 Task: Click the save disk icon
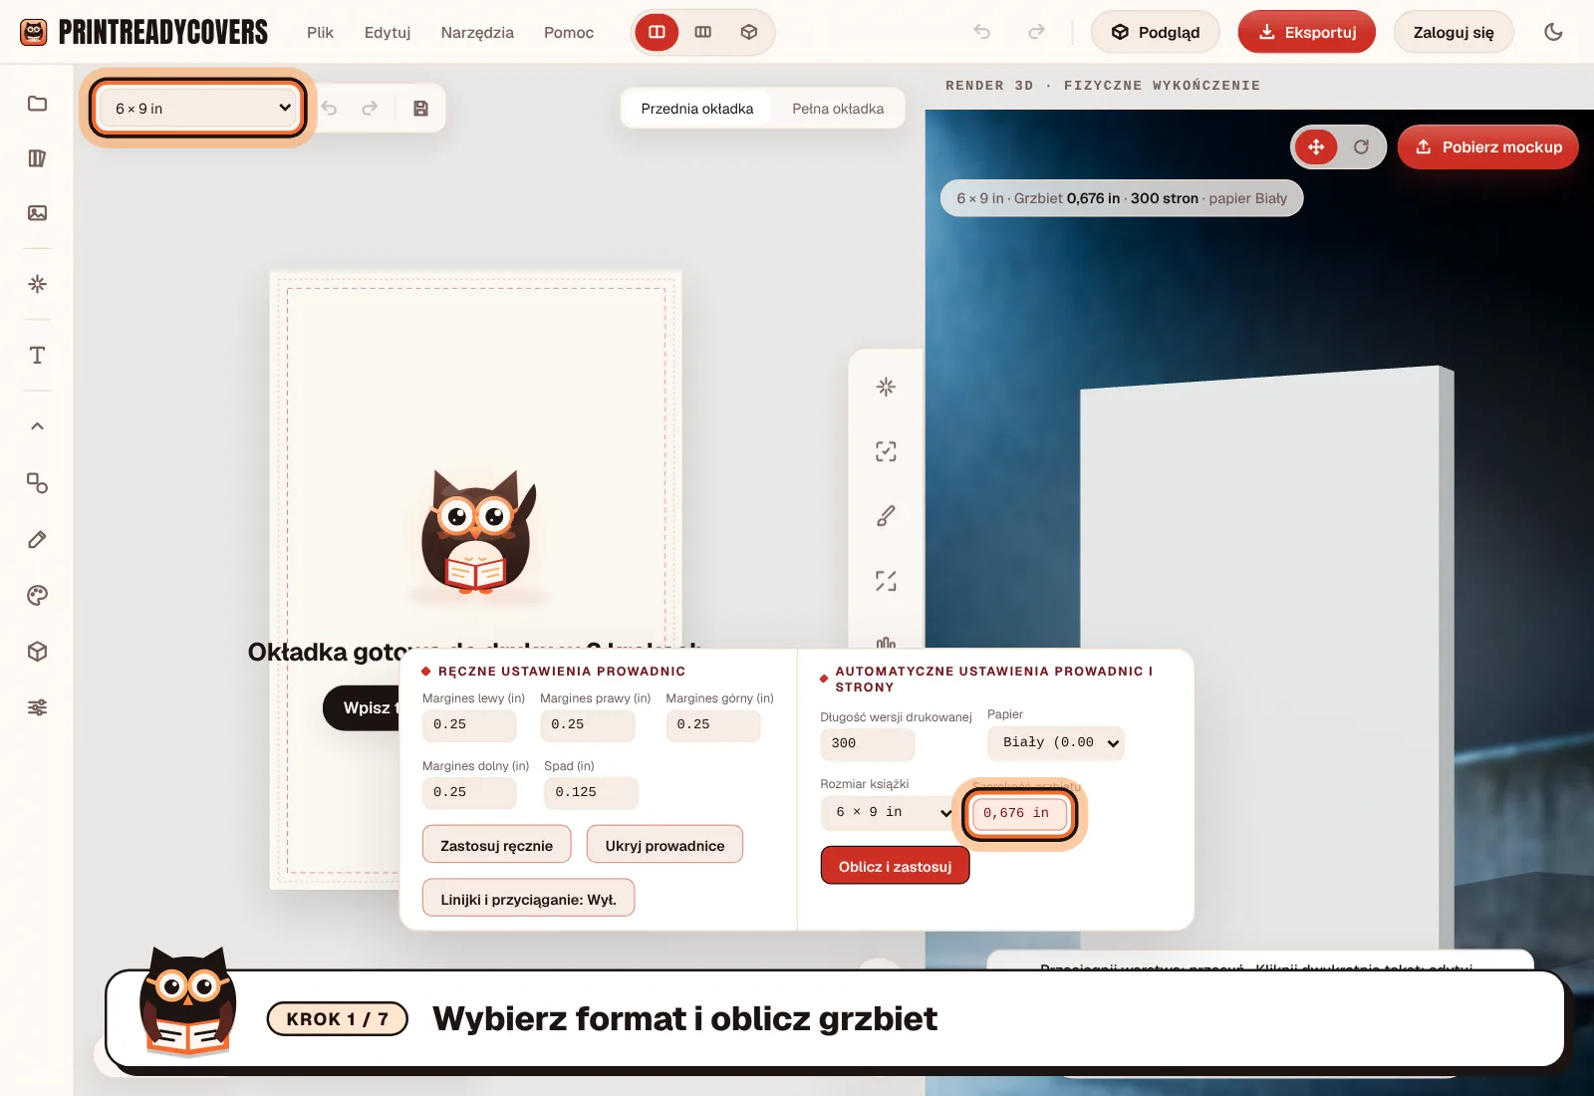coord(420,109)
